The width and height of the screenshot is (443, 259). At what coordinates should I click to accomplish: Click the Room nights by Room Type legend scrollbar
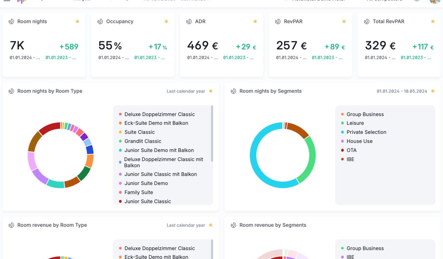click(212, 134)
